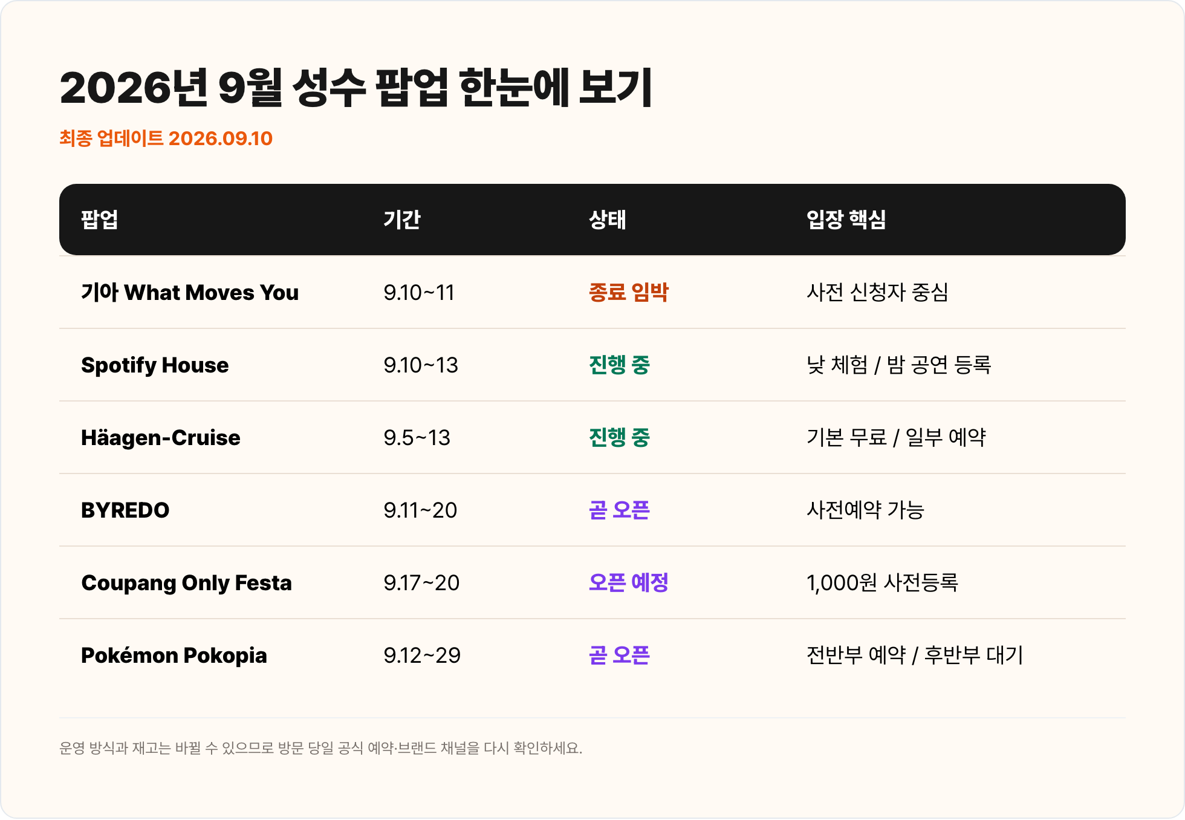Click the 9.5~13 period cell
The width and height of the screenshot is (1185, 820).
coord(417,438)
